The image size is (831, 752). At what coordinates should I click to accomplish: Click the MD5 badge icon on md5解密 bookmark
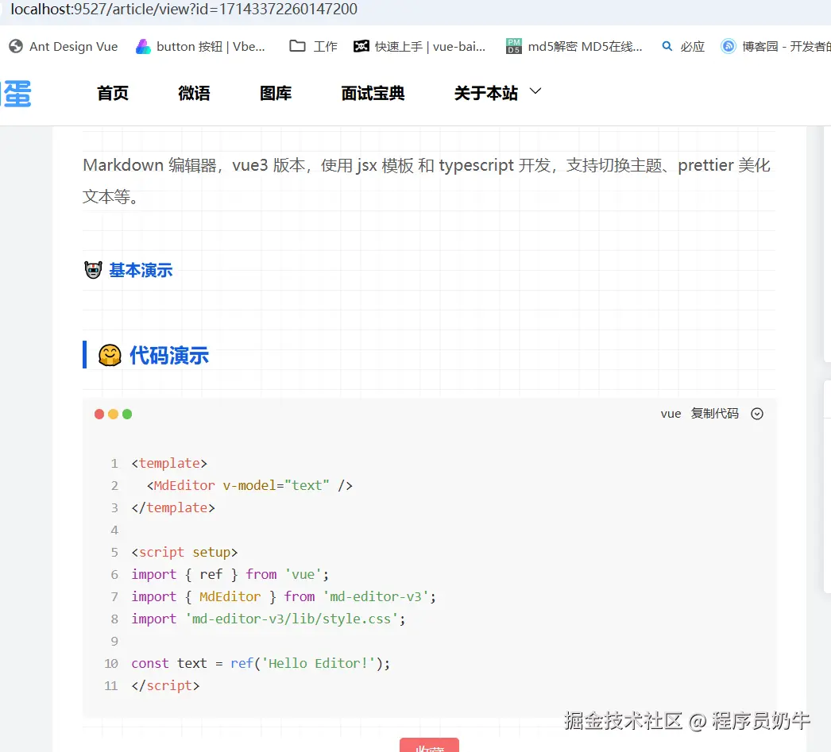[x=514, y=46]
